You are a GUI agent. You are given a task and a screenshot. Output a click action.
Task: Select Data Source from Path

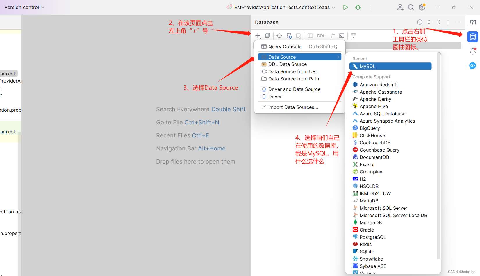click(x=299, y=79)
